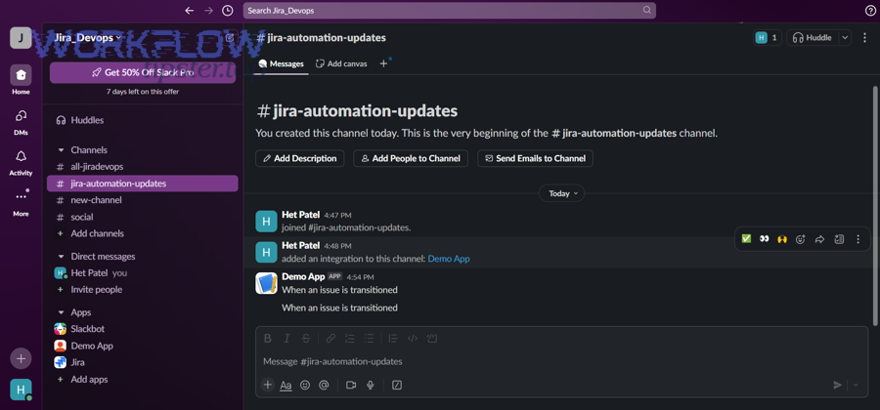Collapse the Channels section in sidebar
880x410 pixels.
pyautogui.click(x=62, y=150)
